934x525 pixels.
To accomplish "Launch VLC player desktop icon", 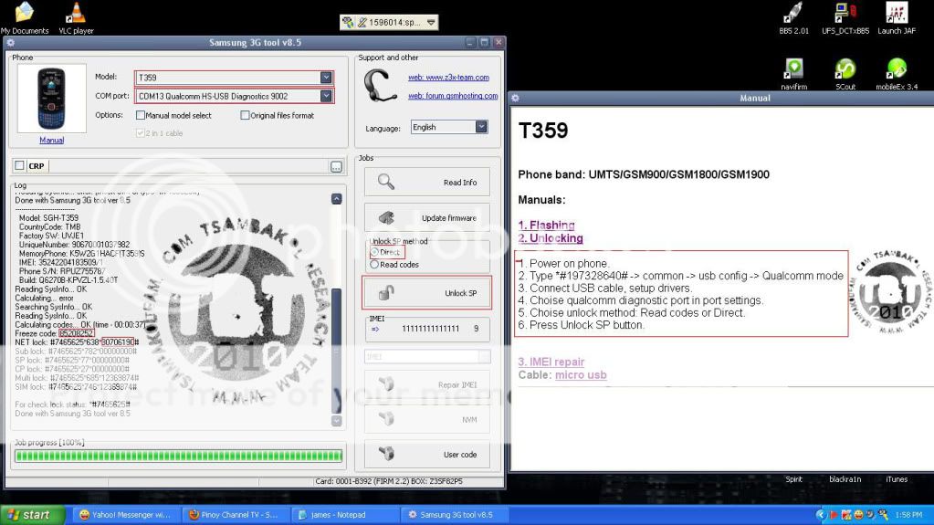I will (76, 18).
